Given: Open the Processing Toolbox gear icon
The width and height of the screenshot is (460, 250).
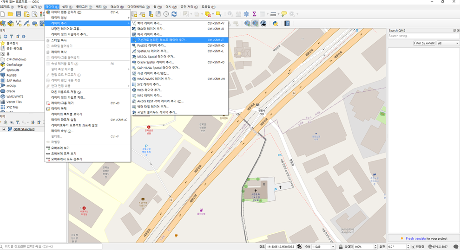Looking at the screenshot, I should click(x=246, y=14).
